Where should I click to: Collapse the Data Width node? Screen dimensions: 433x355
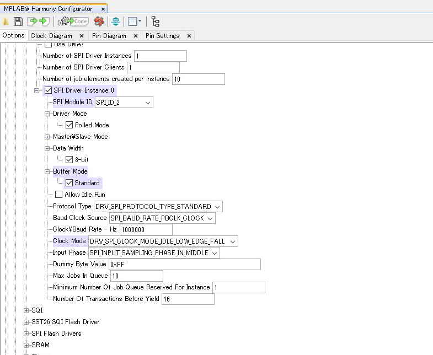click(x=47, y=148)
